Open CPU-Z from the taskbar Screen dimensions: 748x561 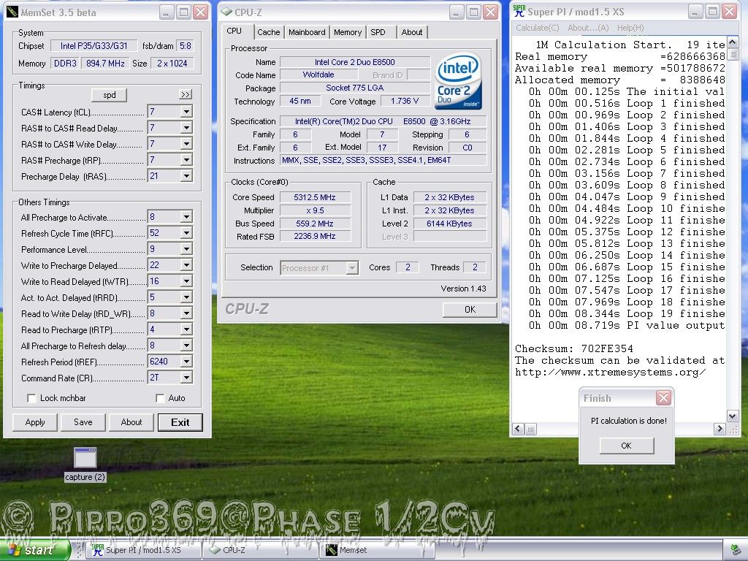(x=260, y=550)
